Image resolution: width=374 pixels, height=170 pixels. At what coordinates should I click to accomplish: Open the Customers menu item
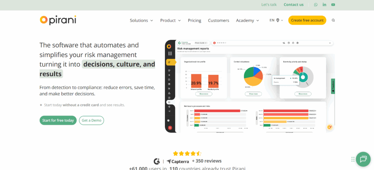(218, 20)
